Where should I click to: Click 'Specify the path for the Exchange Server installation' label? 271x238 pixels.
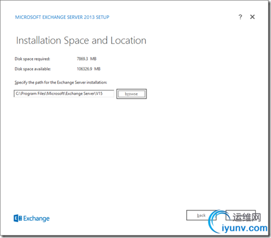pos(60,83)
